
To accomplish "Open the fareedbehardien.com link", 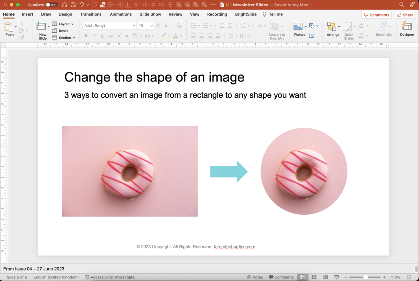I will pos(234,247).
